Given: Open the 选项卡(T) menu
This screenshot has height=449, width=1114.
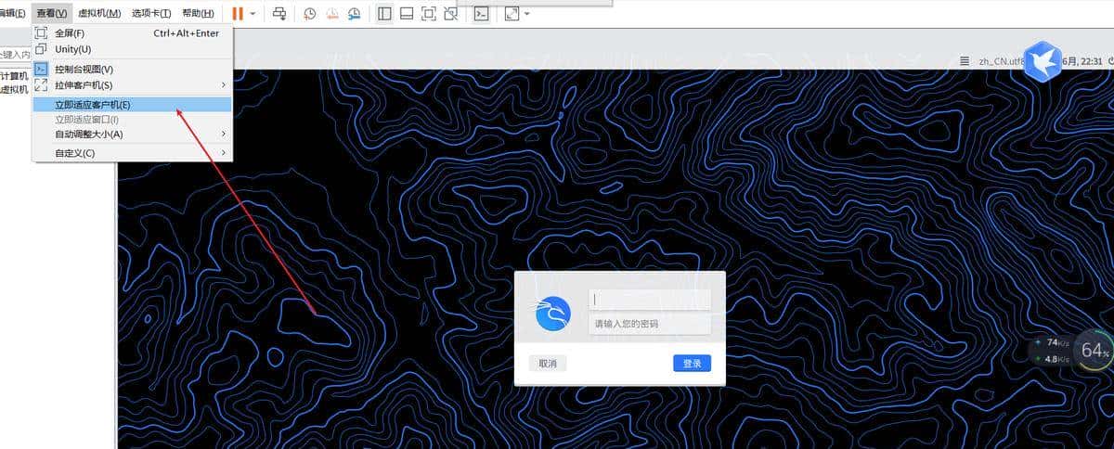Looking at the screenshot, I should 151,13.
